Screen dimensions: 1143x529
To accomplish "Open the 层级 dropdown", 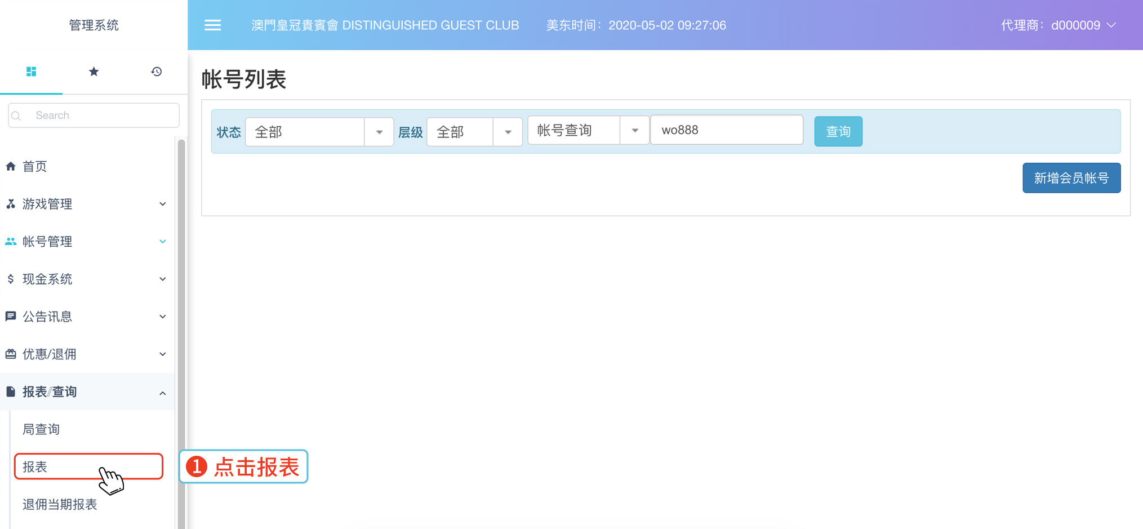I will coord(474,132).
